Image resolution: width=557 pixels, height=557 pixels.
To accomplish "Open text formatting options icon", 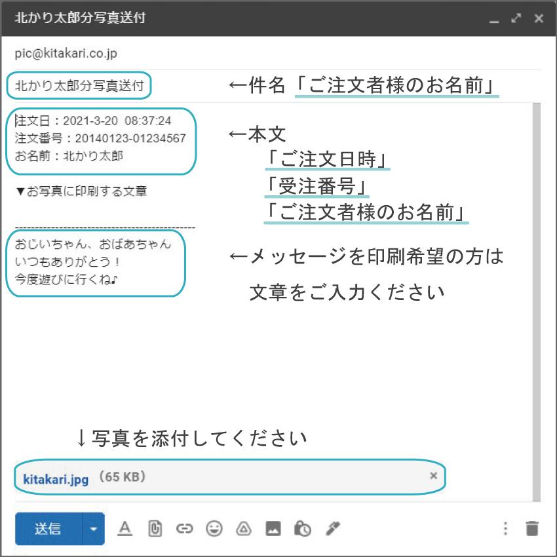I will click(125, 529).
